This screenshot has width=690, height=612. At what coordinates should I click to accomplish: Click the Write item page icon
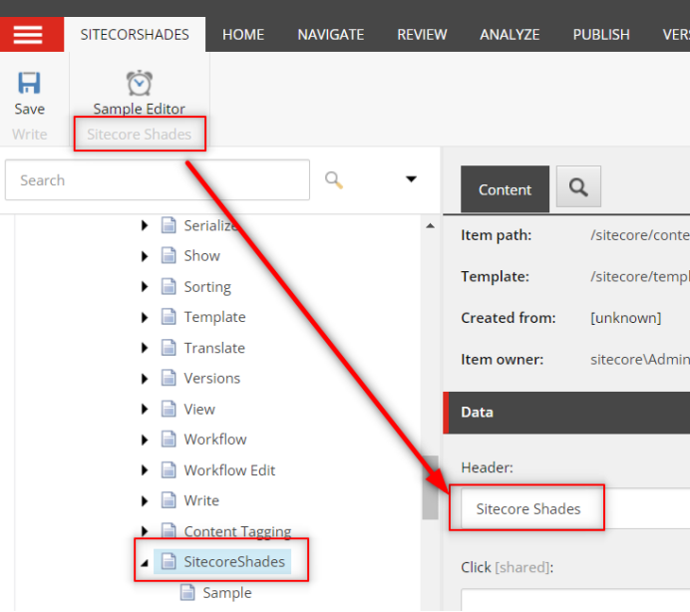(x=169, y=500)
